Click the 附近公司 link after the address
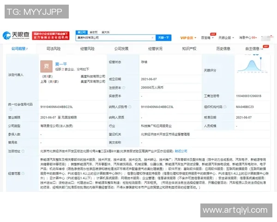This screenshot has height=222, width=277. coord(181,151)
